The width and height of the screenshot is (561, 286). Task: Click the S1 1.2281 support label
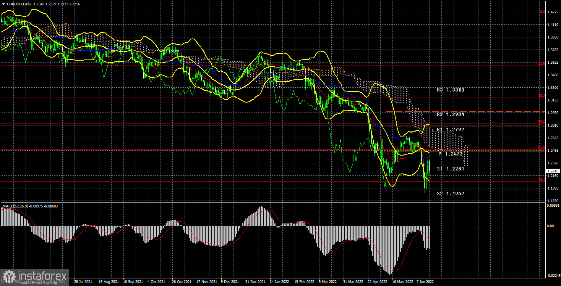click(x=451, y=169)
